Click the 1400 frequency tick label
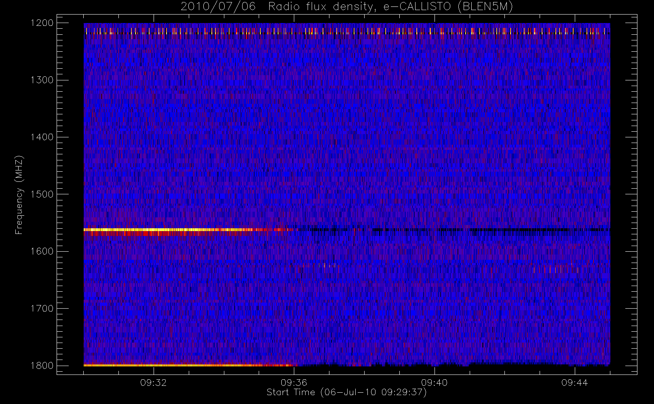The image size is (654, 404). pos(42,137)
